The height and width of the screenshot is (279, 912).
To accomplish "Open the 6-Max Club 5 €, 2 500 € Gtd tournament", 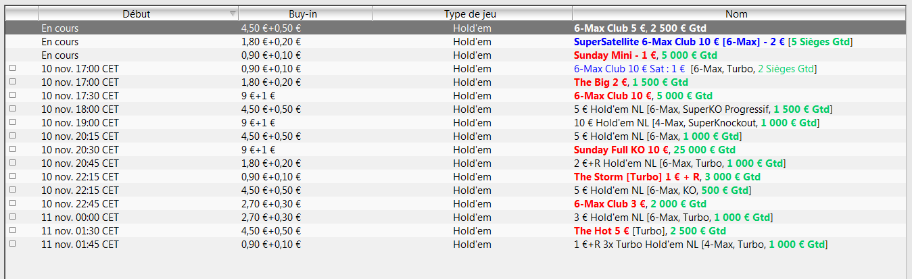I will (640, 28).
